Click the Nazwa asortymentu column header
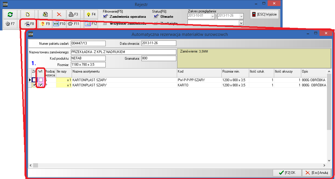The height and width of the screenshot is (179, 335). (124, 71)
